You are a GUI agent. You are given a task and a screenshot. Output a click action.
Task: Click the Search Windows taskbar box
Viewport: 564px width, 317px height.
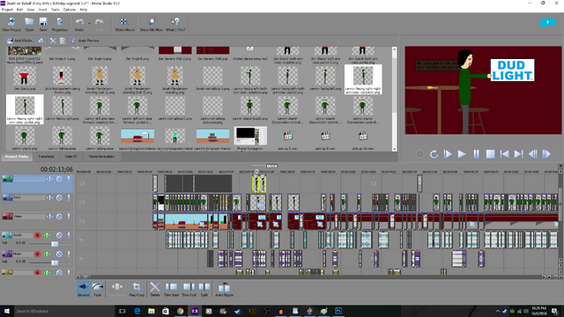pos(63,311)
